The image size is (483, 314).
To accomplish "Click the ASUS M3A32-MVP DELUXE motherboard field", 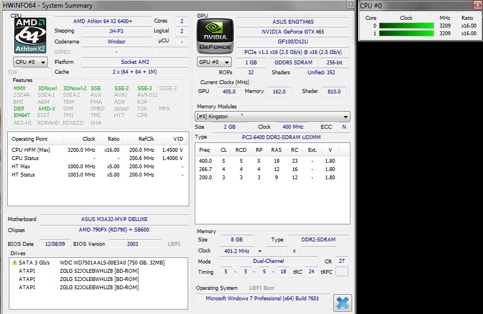I will (114, 219).
